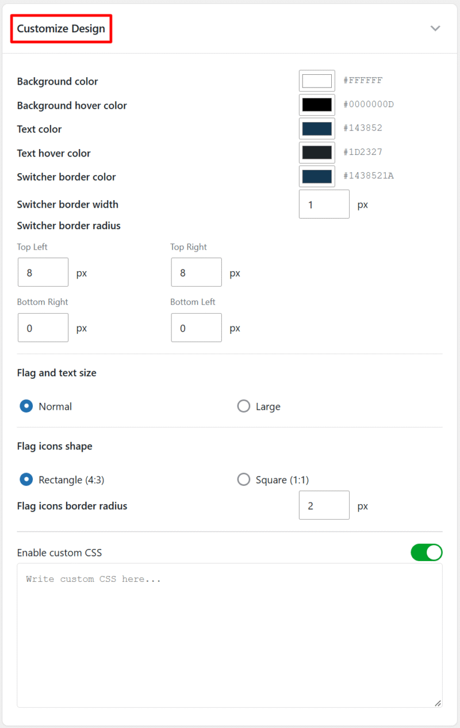The image size is (460, 728).
Task: Click the custom CSS text area
Action: pos(229,635)
